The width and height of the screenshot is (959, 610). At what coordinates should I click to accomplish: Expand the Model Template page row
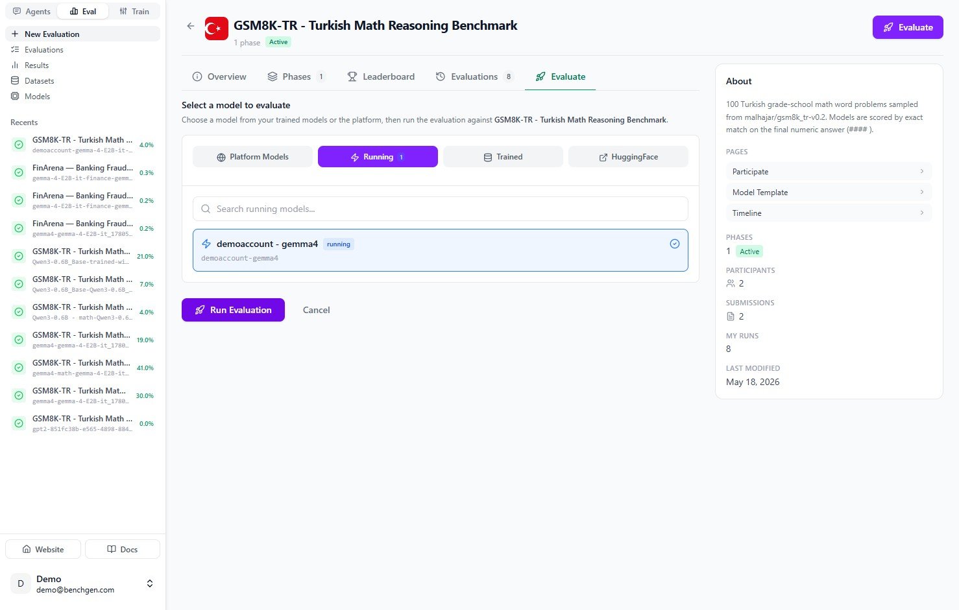(829, 193)
